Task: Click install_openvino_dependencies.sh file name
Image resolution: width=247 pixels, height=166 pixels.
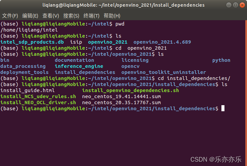Action: pyautogui.click(x=131, y=90)
